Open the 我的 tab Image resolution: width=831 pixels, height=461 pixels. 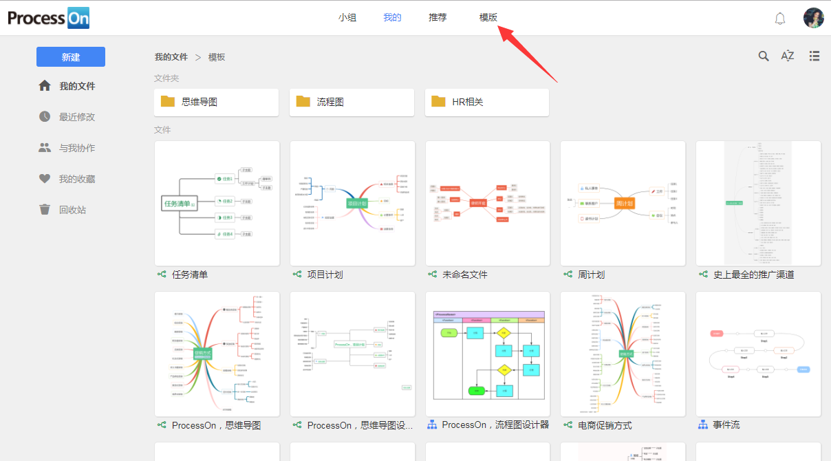[x=392, y=18]
